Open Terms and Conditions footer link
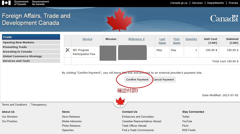Image resolution: width=240 pixels, height=134 pixels. click(14, 104)
